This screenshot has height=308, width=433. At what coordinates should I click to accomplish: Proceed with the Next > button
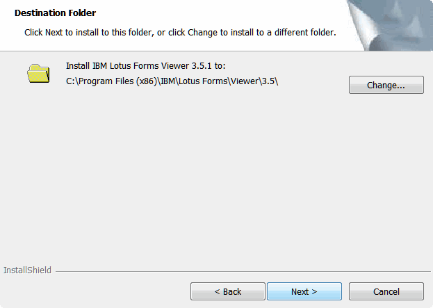pyautogui.click(x=304, y=291)
